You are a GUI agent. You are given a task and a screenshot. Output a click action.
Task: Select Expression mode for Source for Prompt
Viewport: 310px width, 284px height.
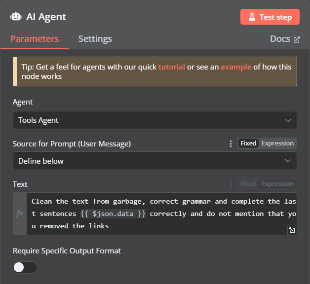[x=277, y=143]
